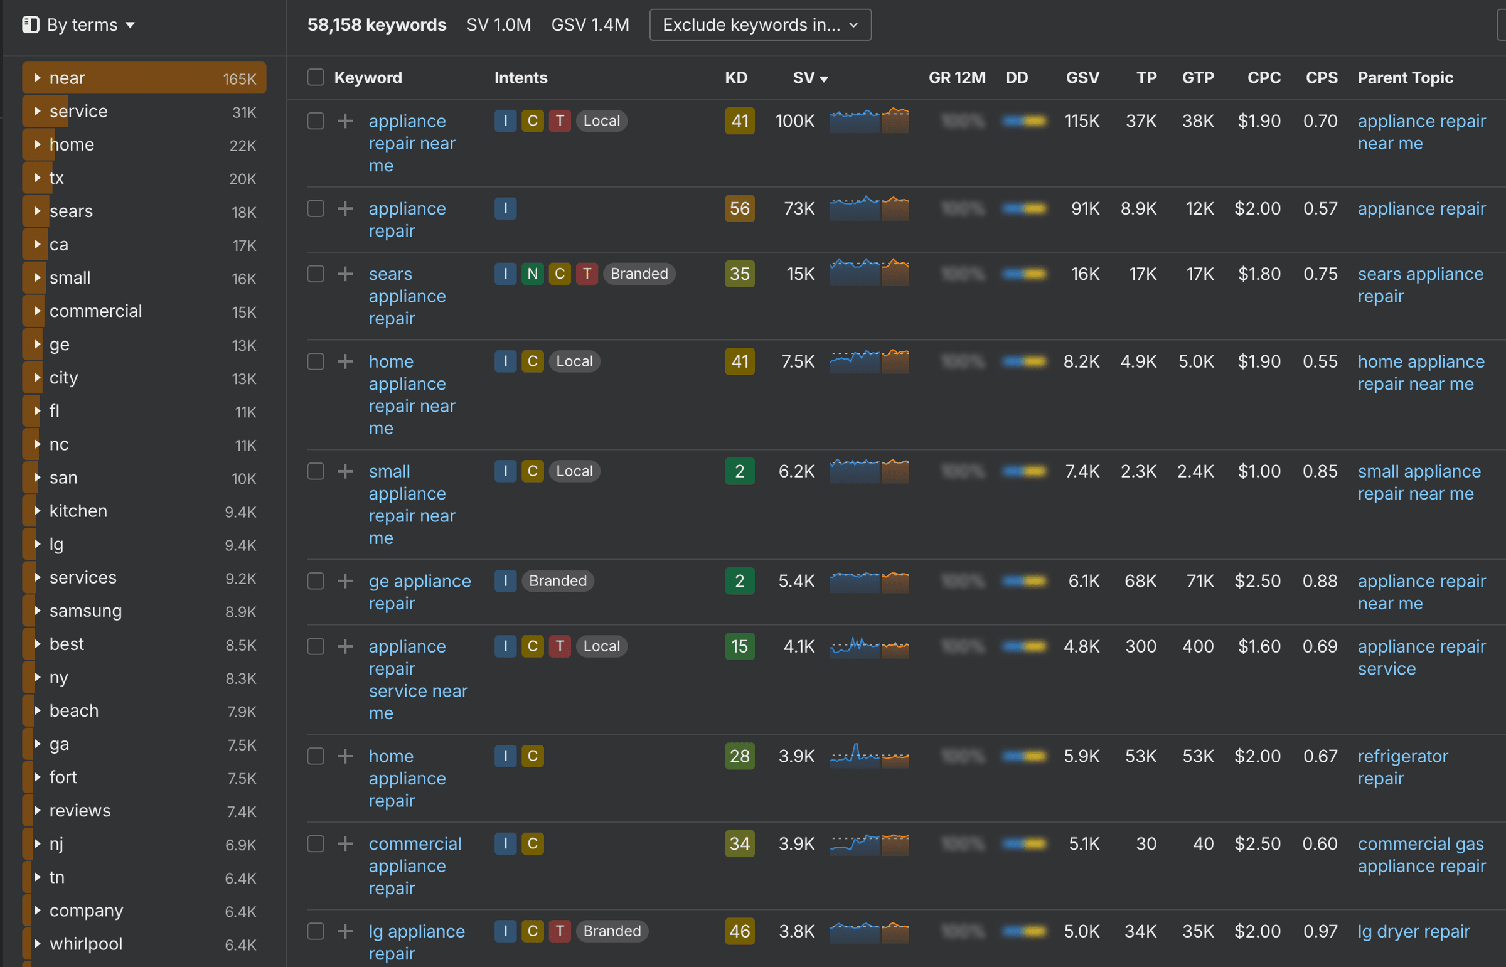The width and height of the screenshot is (1506, 967).
Task: Sort by the CPC column header
Action: [1263, 78]
